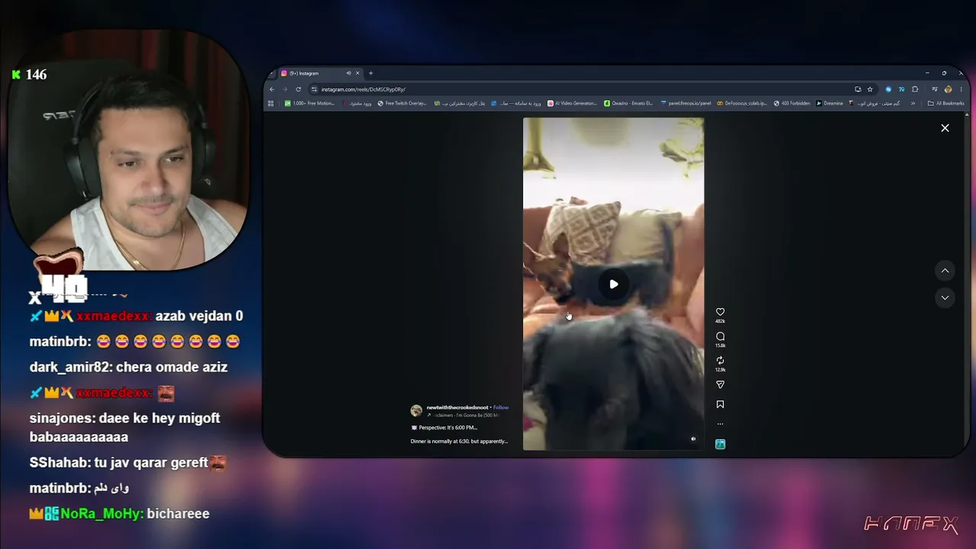Open the 'Dreamina' bookmark
The height and width of the screenshot is (549, 976).
point(830,103)
